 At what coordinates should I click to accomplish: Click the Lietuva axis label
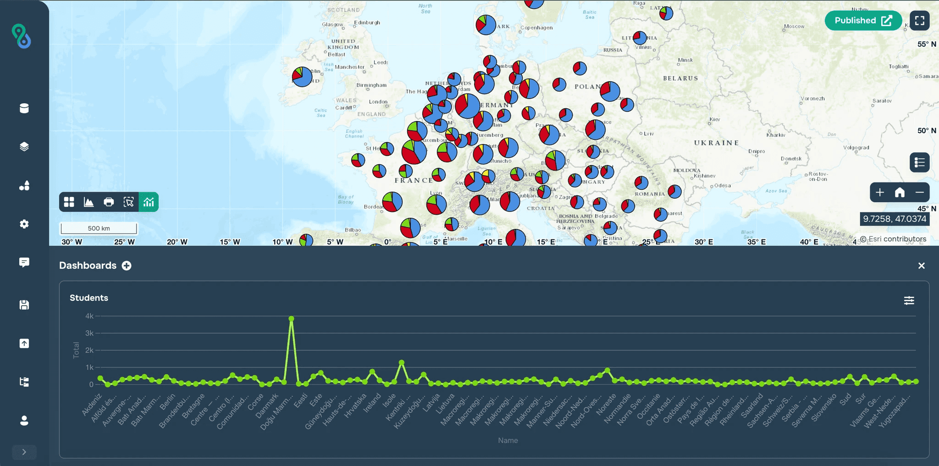445,403
